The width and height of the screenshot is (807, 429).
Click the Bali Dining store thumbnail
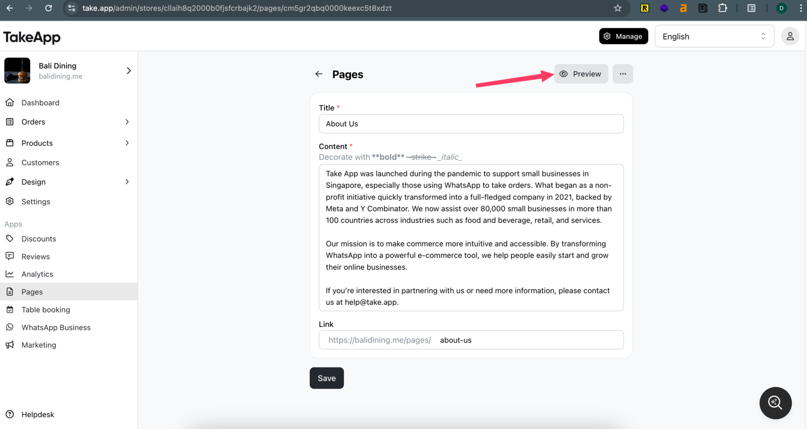pyautogui.click(x=17, y=71)
